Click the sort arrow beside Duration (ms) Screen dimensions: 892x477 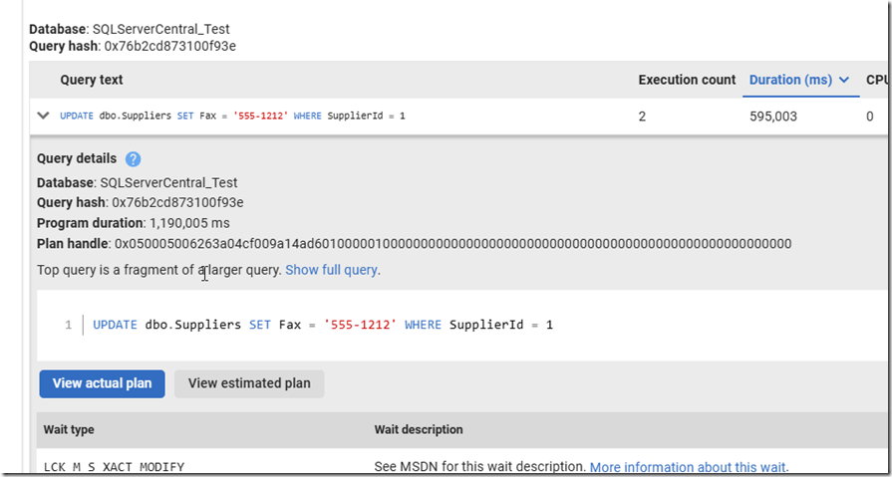click(x=844, y=81)
